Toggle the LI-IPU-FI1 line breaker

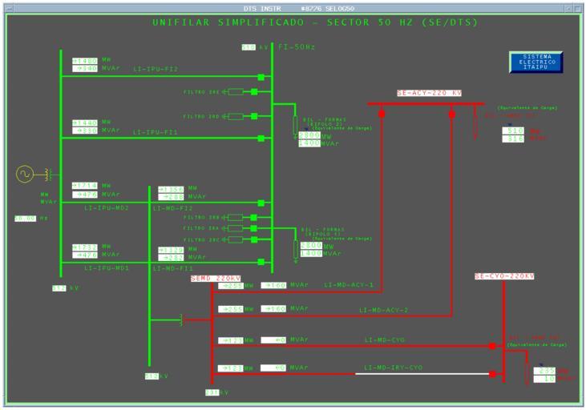pos(261,139)
